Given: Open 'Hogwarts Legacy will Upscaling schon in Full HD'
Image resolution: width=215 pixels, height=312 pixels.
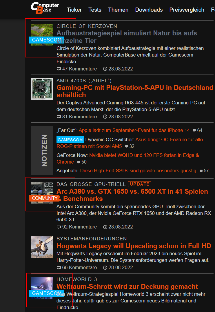Looking at the screenshot, I should [x=134, y=246].
